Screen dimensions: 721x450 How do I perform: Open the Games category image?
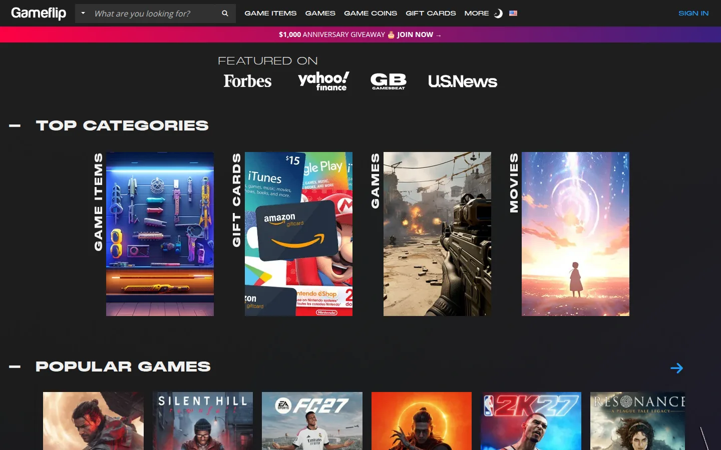coord(437,234)
